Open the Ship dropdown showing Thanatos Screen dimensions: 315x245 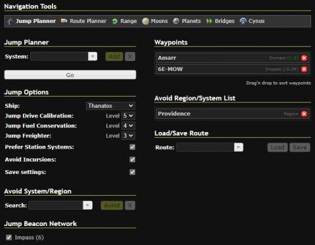point(110,106)
